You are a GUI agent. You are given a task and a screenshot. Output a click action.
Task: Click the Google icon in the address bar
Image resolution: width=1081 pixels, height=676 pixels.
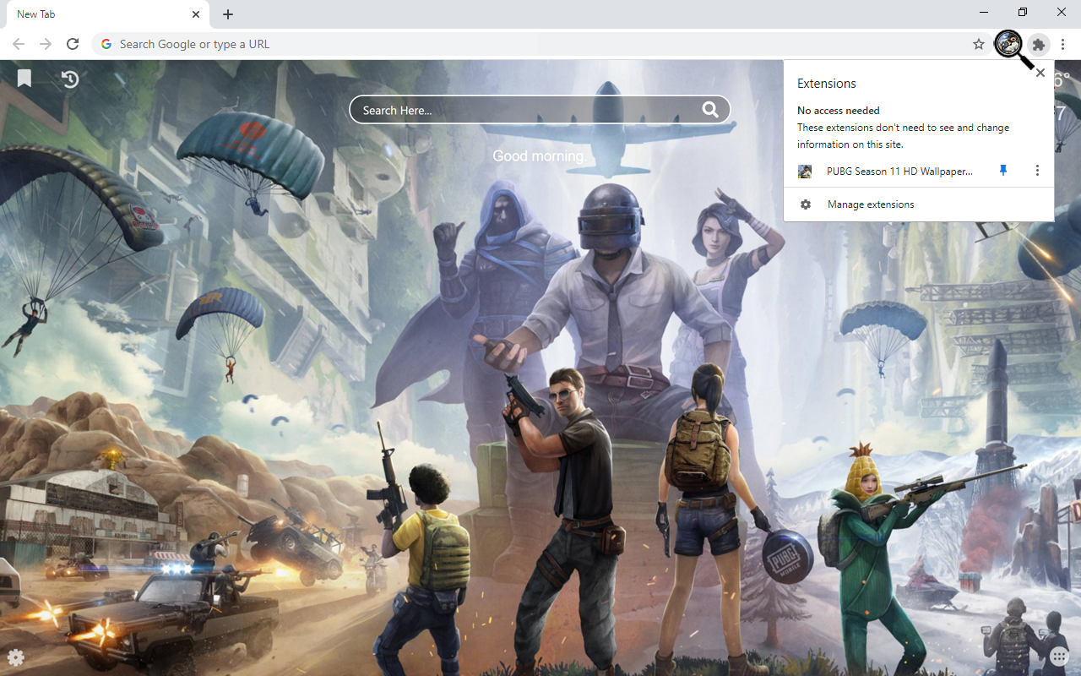point(106,44)
